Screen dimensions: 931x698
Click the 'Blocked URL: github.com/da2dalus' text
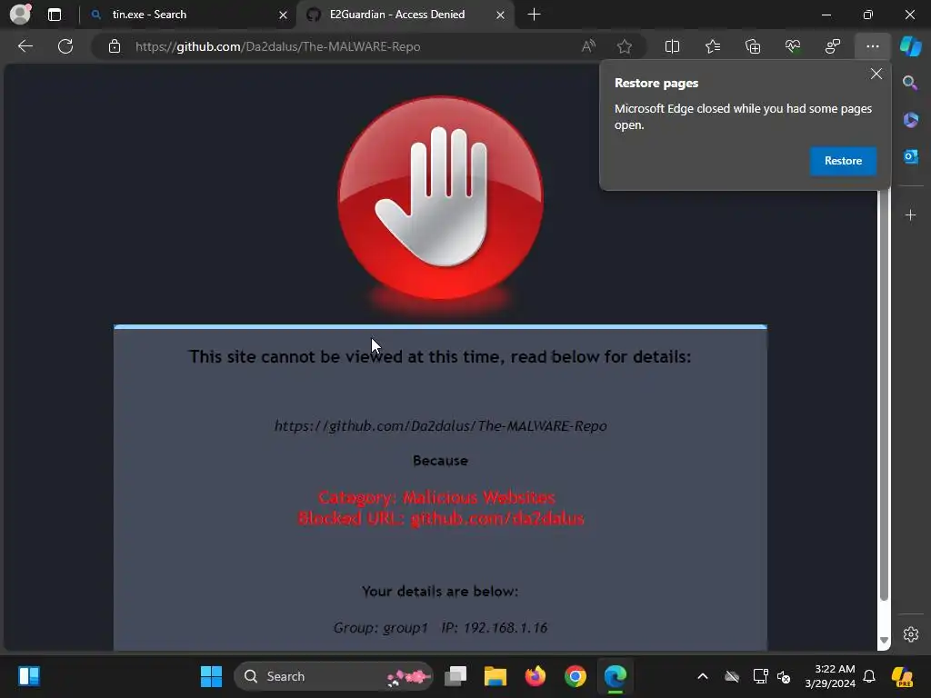point(441,518)
